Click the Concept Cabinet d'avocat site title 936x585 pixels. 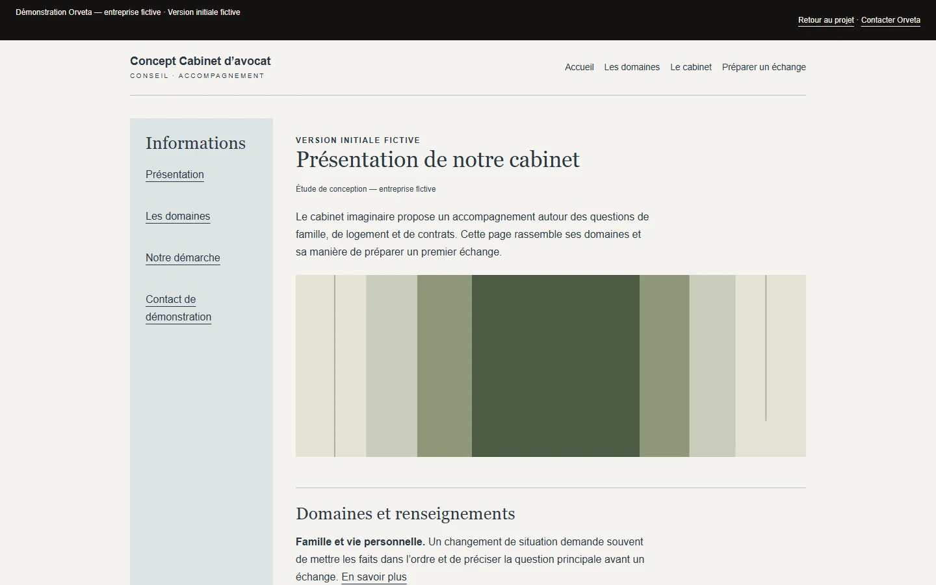click(x=200, y=61)
